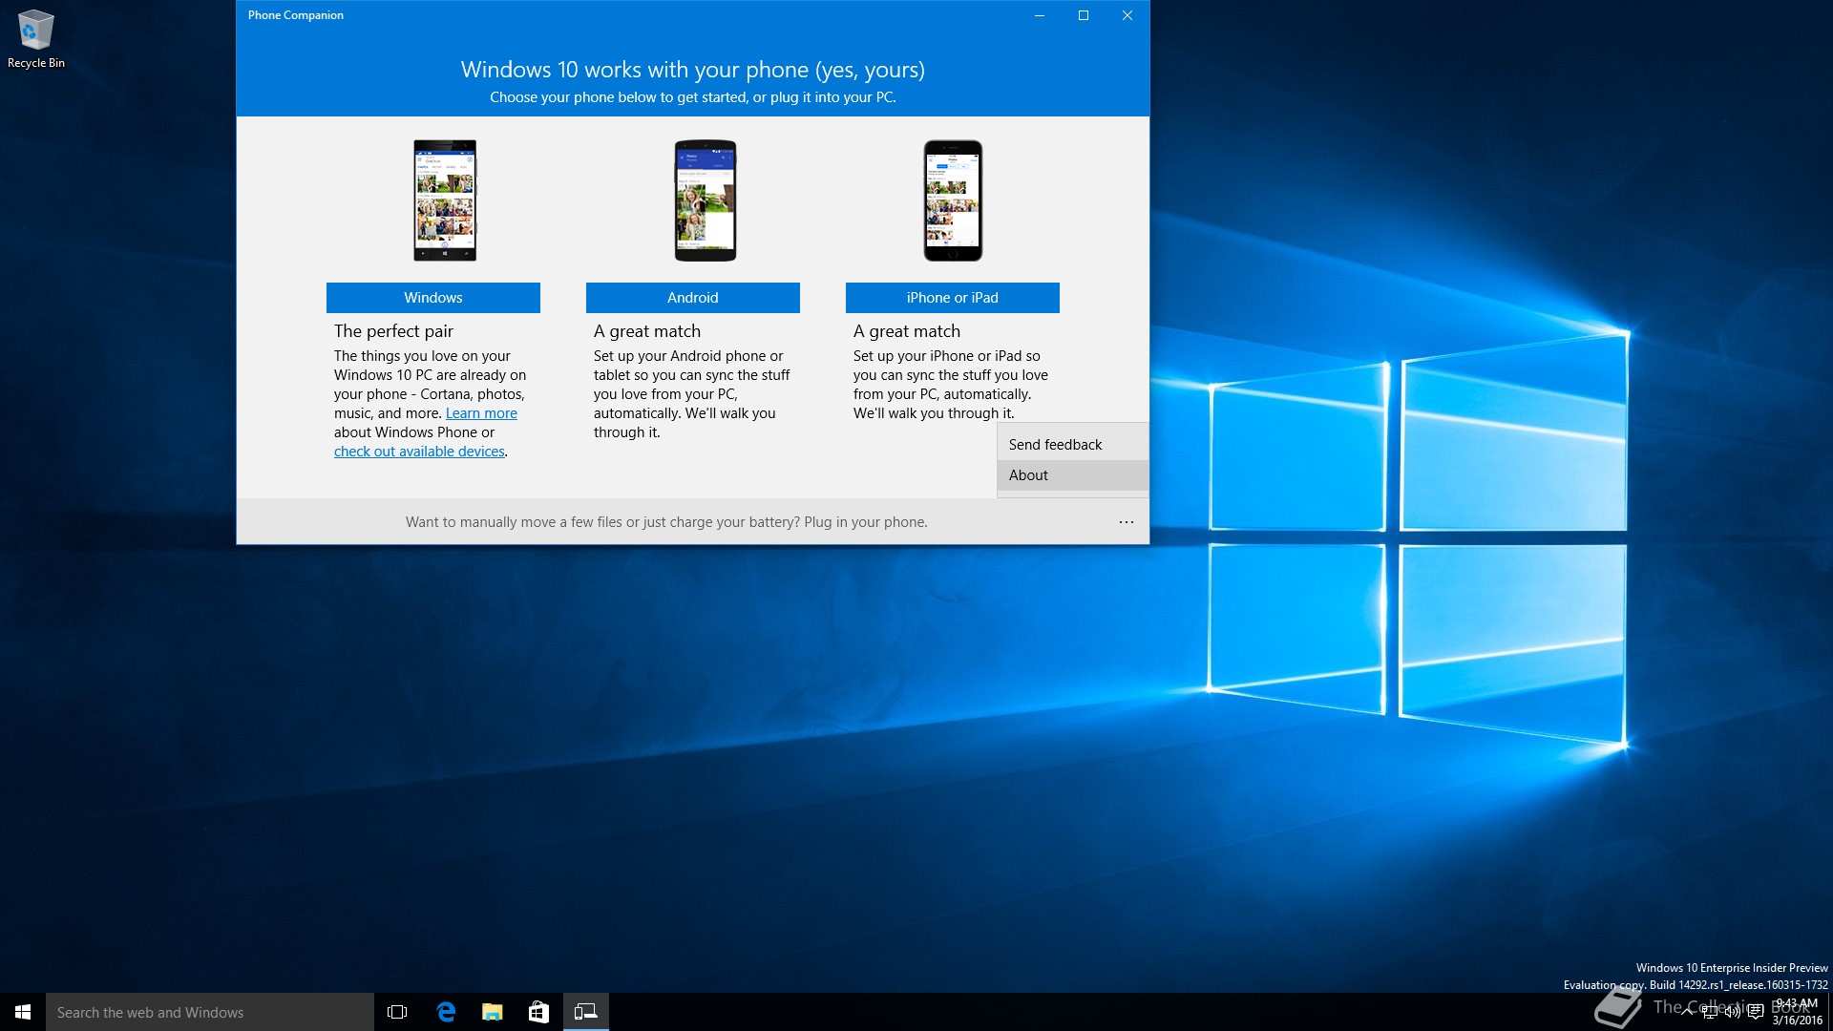Follow the check out available devices link
The width and height of the screenshot is (1833, 1031).
point(419,452)
